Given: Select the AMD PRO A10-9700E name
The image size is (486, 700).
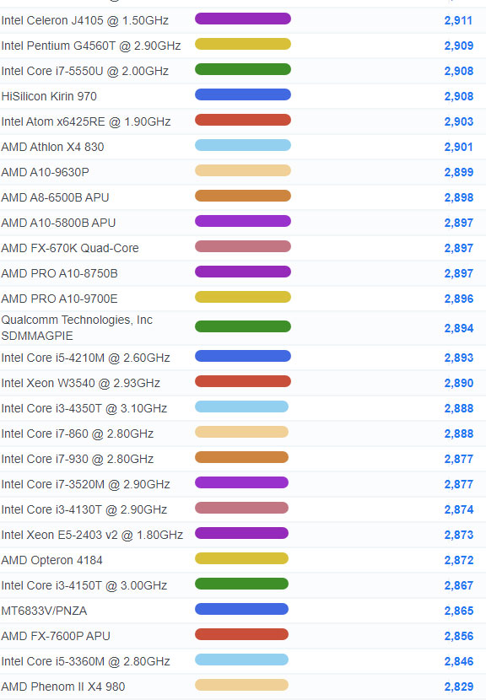Looking at the screenshot, I should point(59,299).
